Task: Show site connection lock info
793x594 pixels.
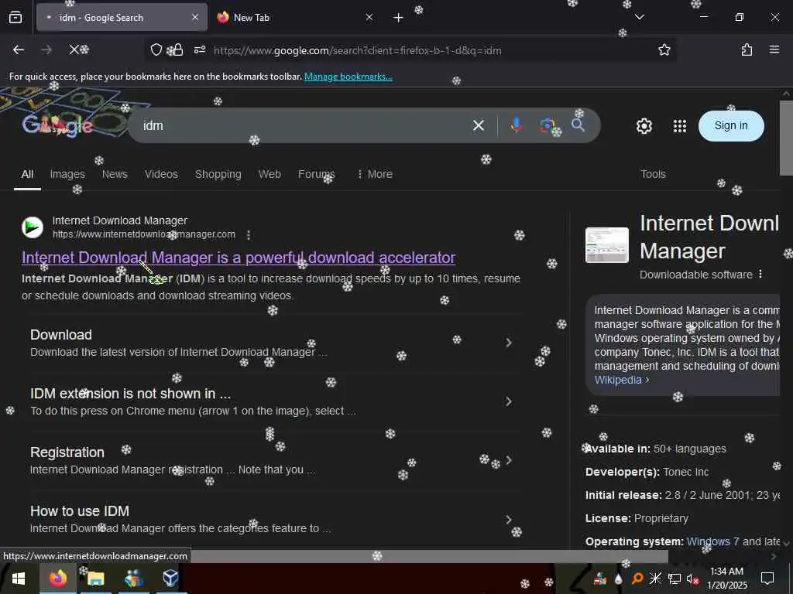Action: [178, 49]
